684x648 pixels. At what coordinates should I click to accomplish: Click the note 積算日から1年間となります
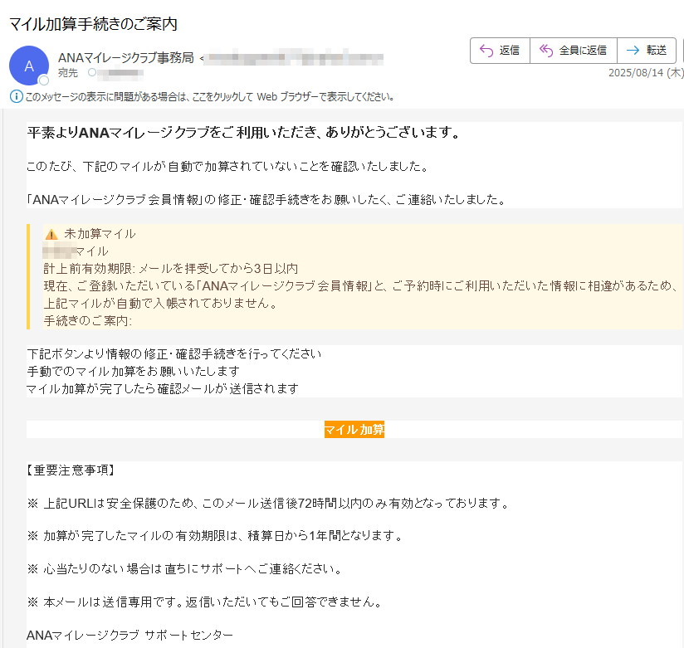(216, 535)
